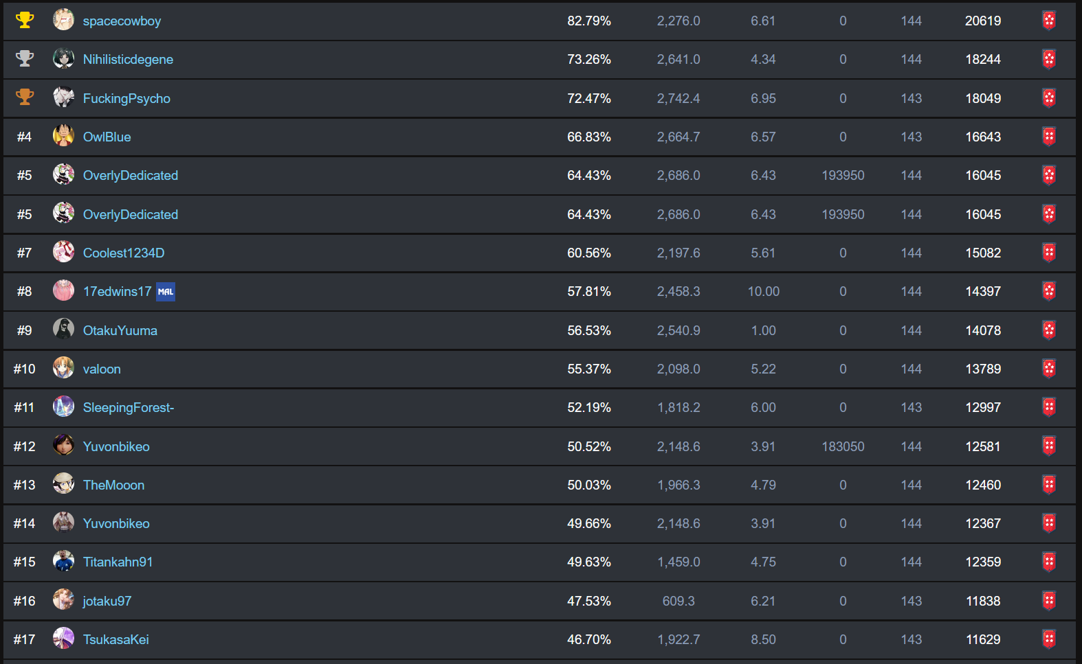Click the red badge icon in spacecowboy's row
The width and height of the screenshot is (1082, 664).
1049,21
